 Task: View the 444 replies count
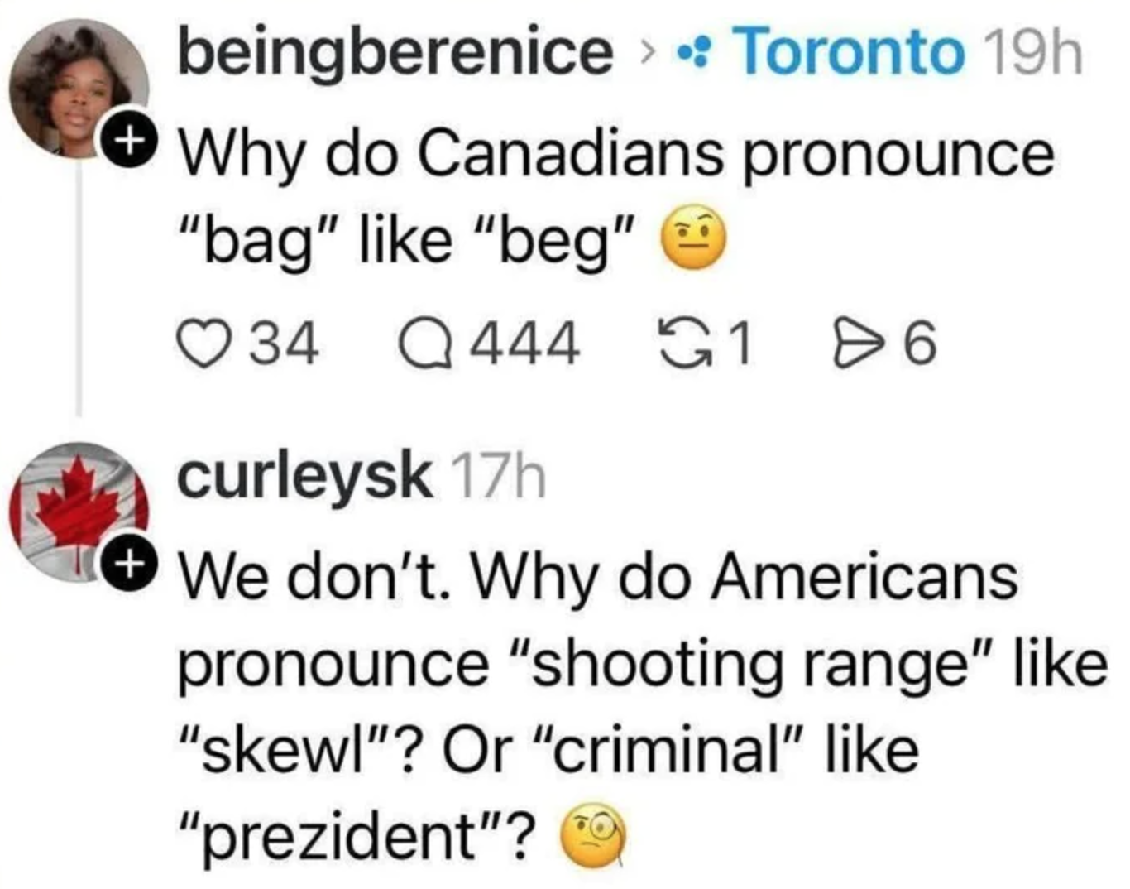pos(524,344)
